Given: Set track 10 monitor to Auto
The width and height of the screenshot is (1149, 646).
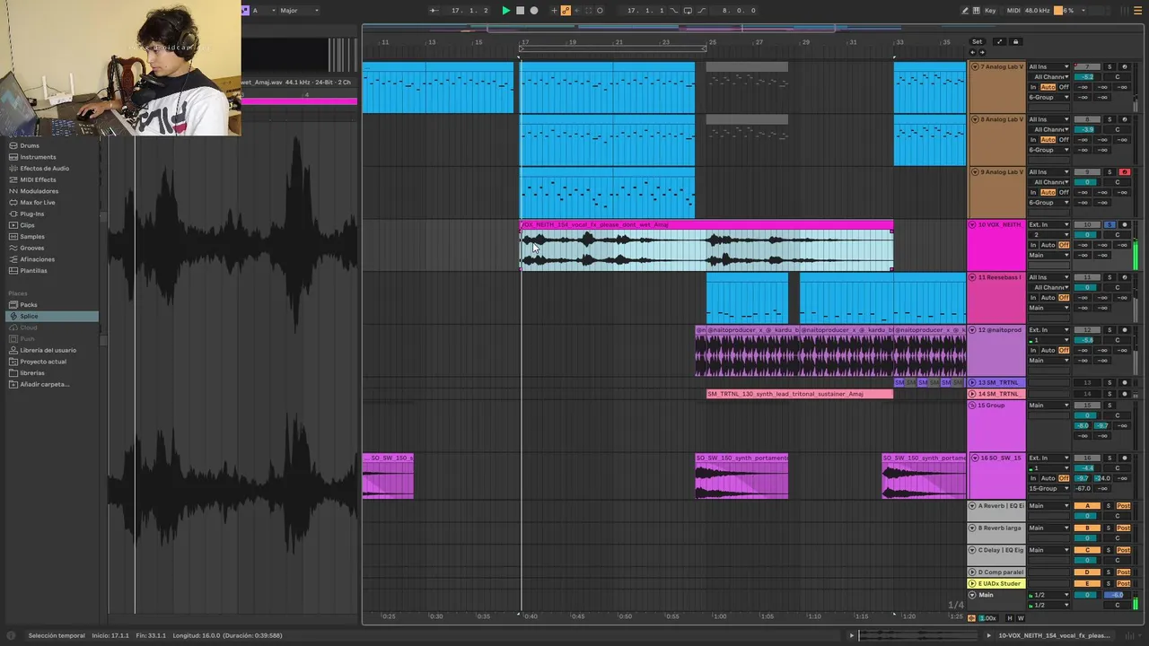Looking at the screenshot, I should point(1048,245).
